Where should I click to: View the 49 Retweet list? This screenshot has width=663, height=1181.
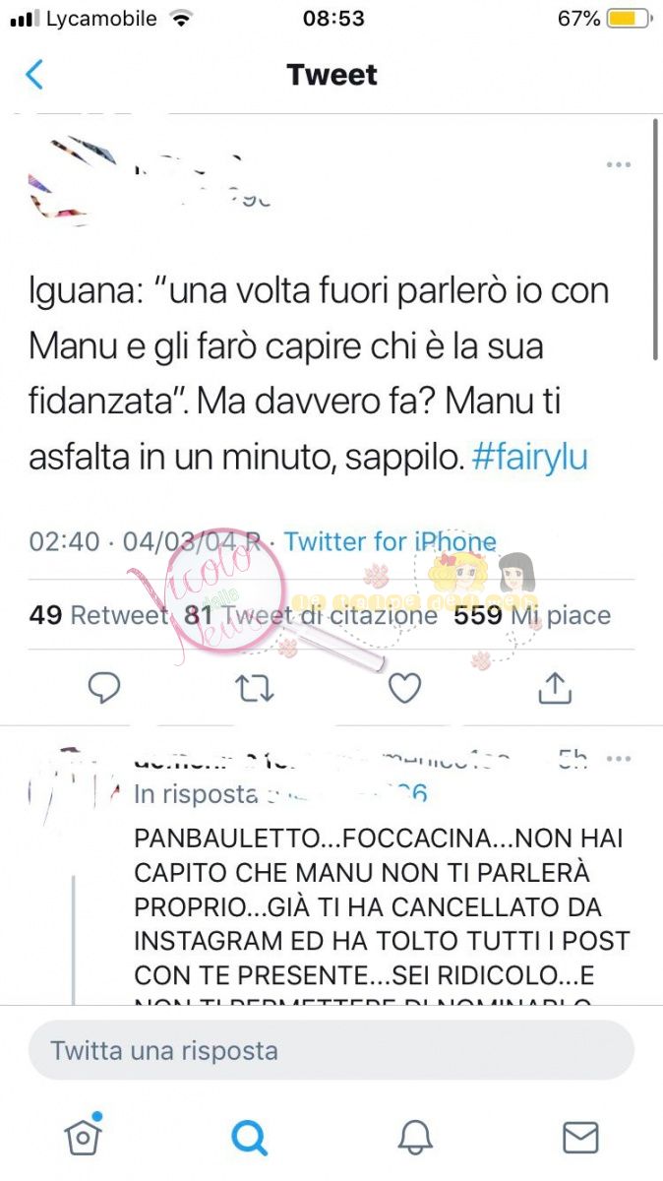tap(98, 615)
